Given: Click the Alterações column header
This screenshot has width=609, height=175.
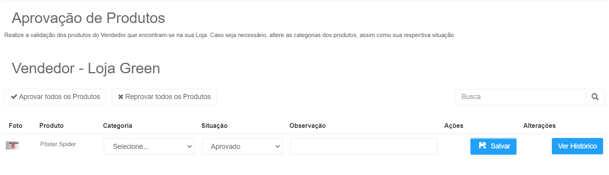Looking at the screenshot, I should tap(539, 126).
